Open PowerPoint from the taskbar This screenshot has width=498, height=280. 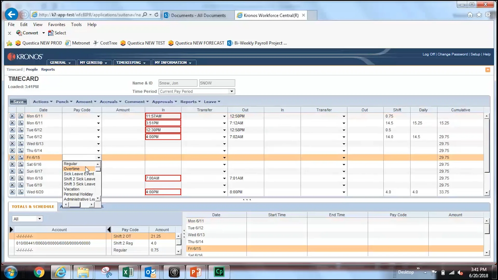[x=196, y=272]
